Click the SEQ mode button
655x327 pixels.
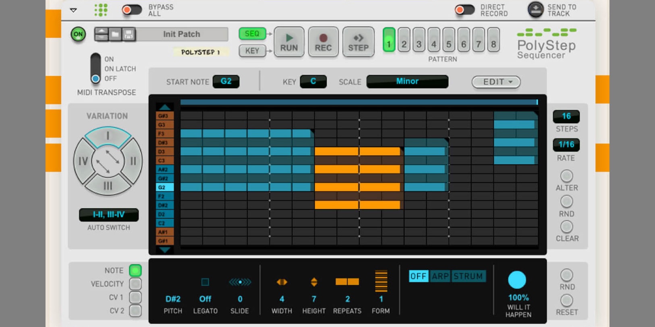pyautogui.click(x=252, y=34)
